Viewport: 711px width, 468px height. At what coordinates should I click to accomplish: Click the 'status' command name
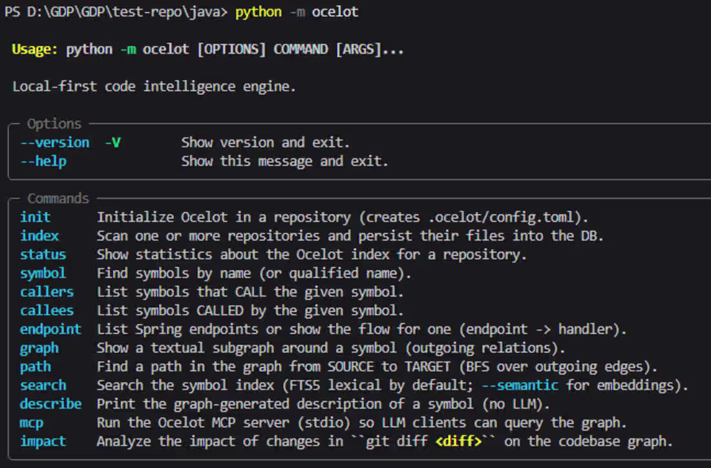43,255
